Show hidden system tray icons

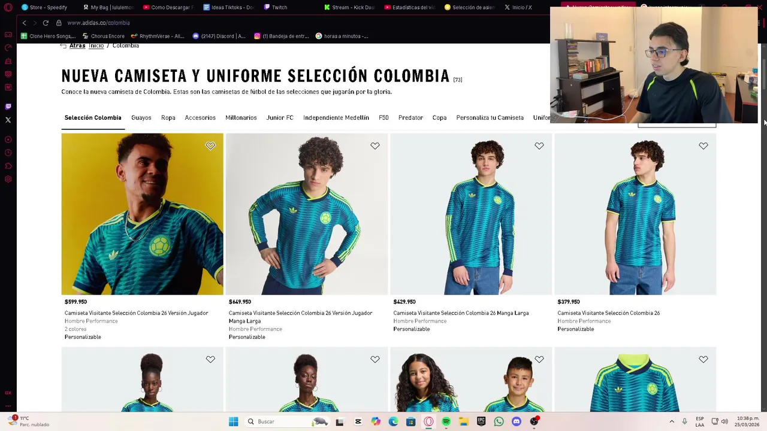point(672,421)
